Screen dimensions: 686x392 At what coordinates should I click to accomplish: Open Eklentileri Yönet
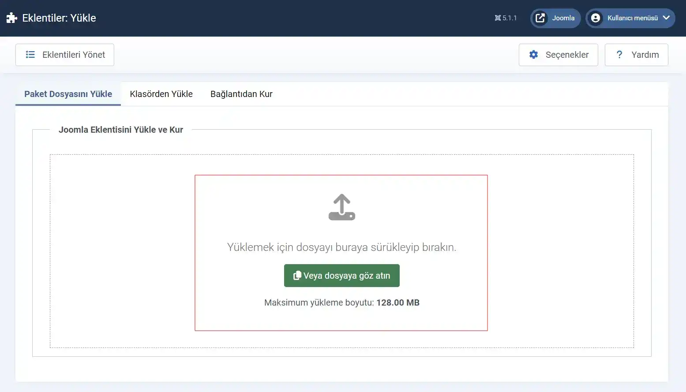coord(64,54)
